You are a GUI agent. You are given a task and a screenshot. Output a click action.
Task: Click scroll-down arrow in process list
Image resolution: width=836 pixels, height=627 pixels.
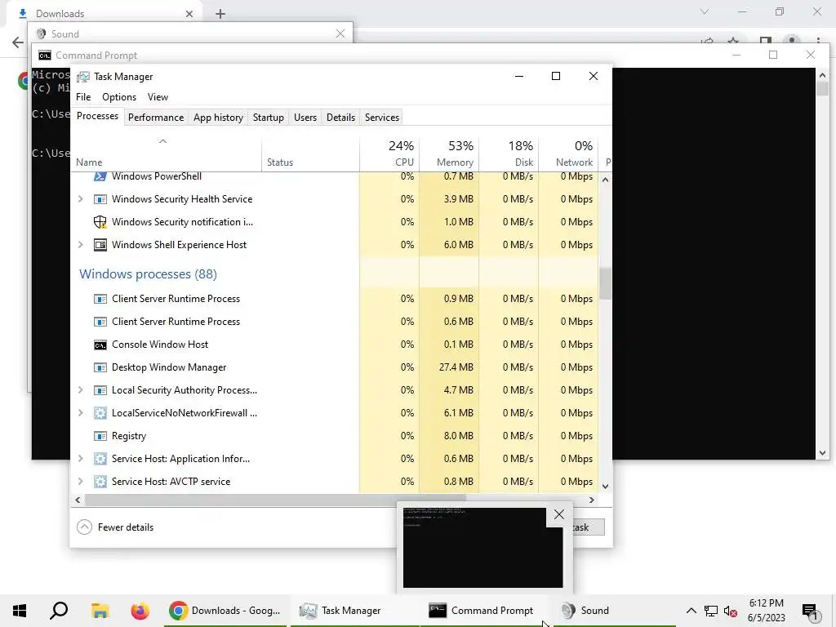pos(605,487)
